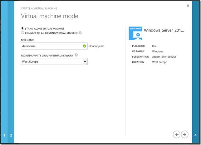Jump to wizard step 2
Viewport: 201px width, 145px height.
point(11,135)
